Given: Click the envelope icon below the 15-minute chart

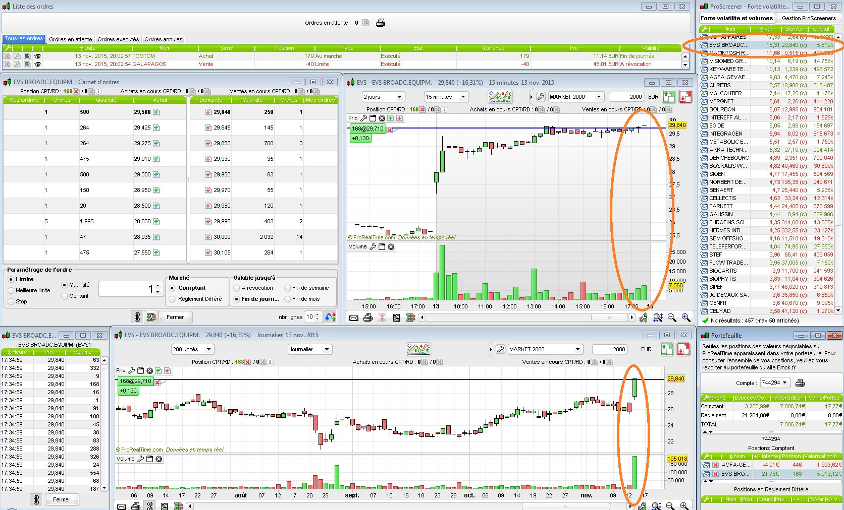Looking at the screenshot, I should (x=354, y=317).
